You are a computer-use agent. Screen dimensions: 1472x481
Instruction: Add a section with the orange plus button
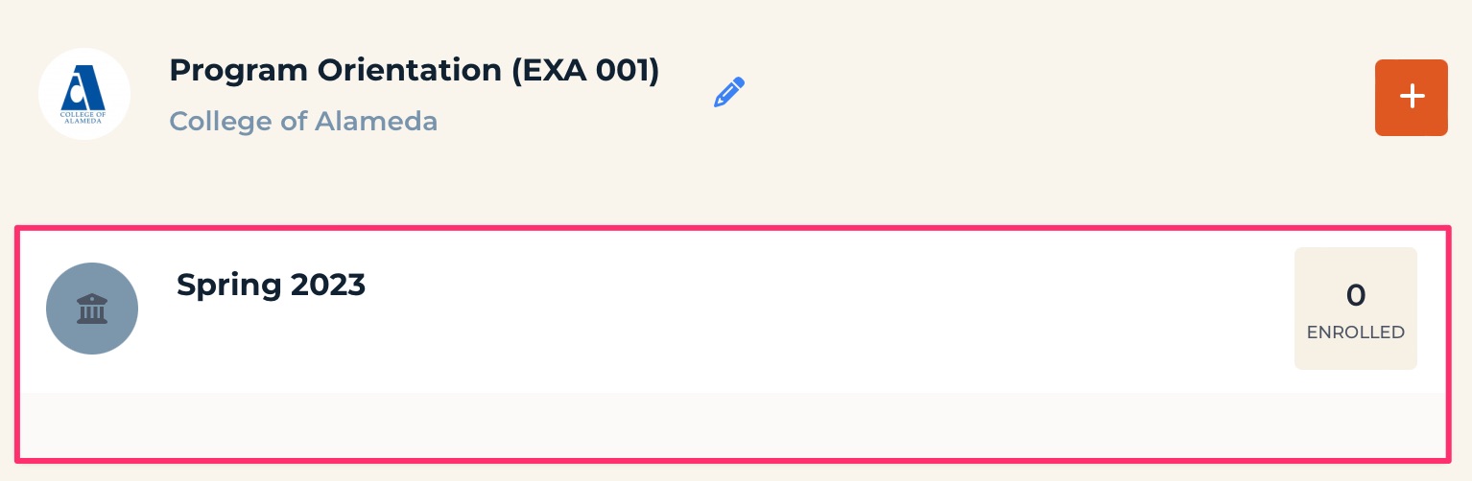(x=1412, y=97)
